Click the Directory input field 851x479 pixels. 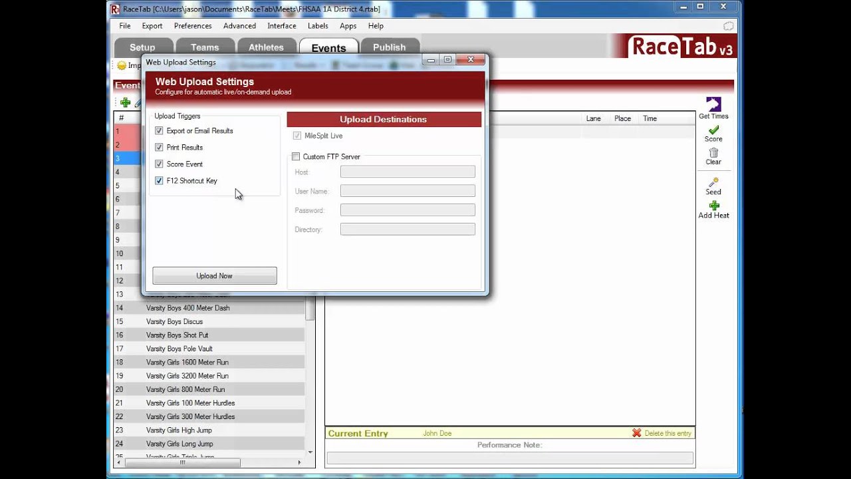pyautogui.click(x=408, y=230)
